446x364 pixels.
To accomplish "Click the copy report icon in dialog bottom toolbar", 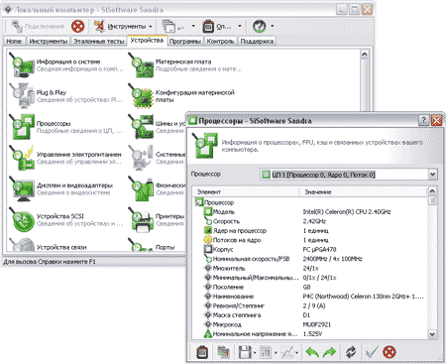I will coord(223,352).
